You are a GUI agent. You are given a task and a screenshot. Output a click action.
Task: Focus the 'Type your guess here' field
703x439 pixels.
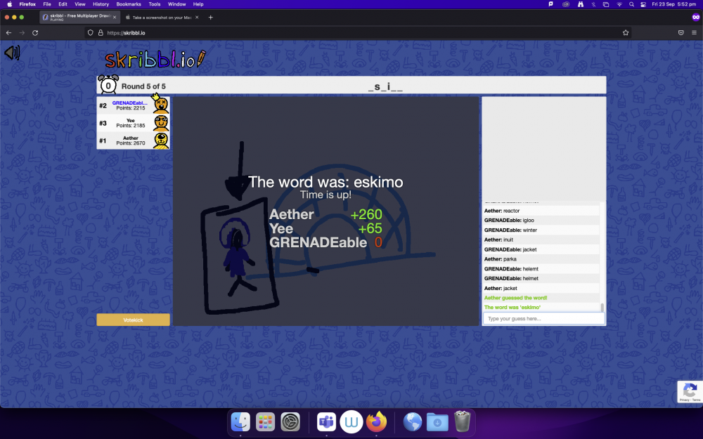(543, 319)
